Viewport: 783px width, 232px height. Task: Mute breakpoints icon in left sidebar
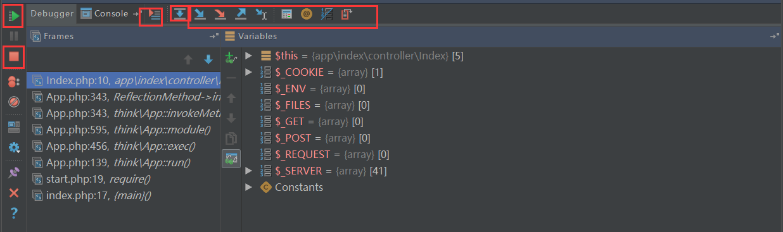click(14, 101)
